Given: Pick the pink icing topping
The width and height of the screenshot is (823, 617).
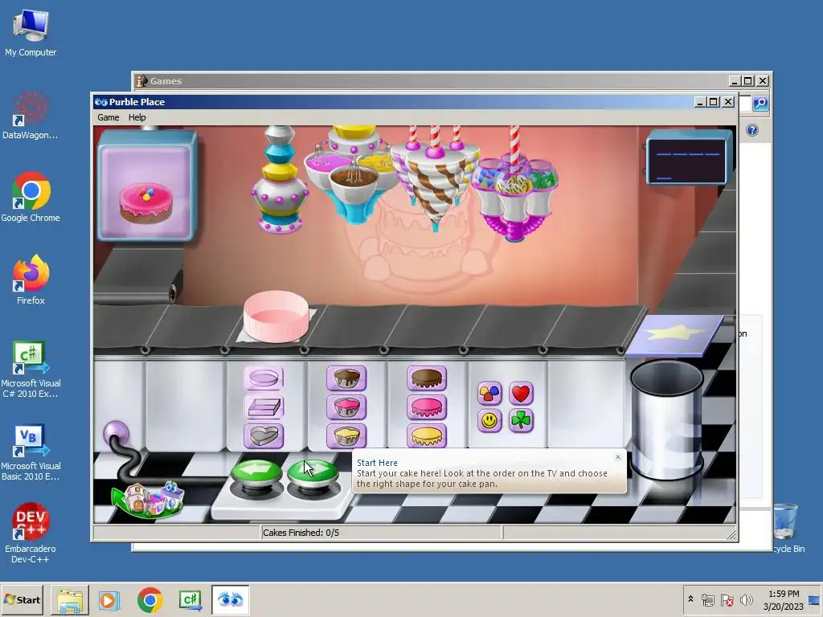Looking at the screenshot, I should (426, 407).
